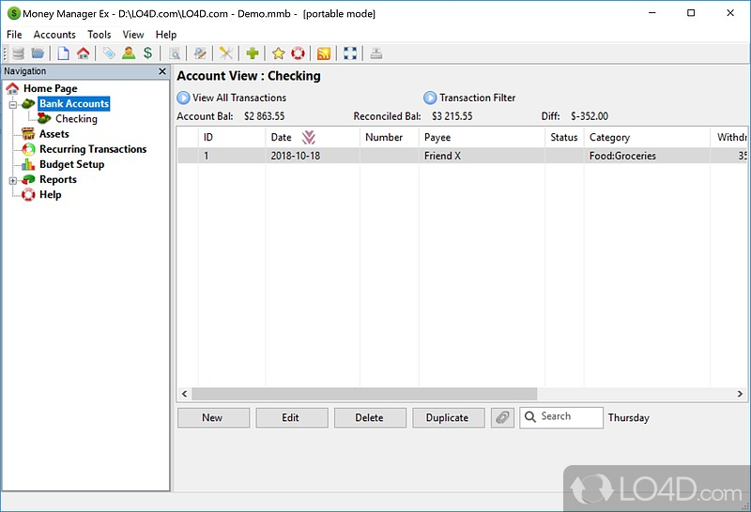Open the Accounts menu
Viewport: 751px width, 512px height.
tap(54, 35)
